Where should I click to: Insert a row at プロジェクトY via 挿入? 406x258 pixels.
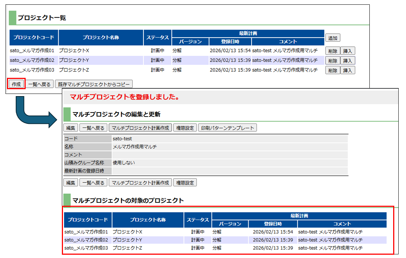(347, 61)
